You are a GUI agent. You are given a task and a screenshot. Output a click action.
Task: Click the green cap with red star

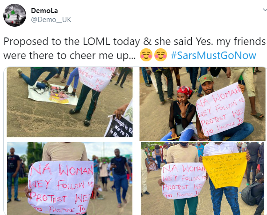(x=206, y=79)
